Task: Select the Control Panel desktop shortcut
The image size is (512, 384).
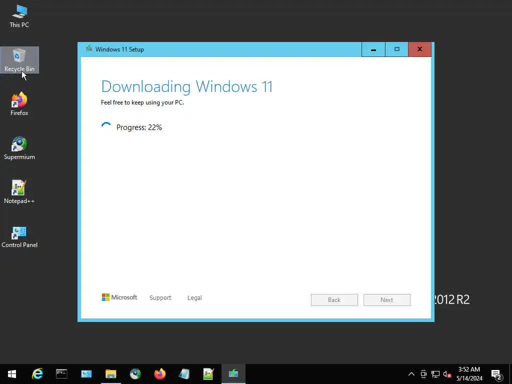Action: [x=19, y=236]
